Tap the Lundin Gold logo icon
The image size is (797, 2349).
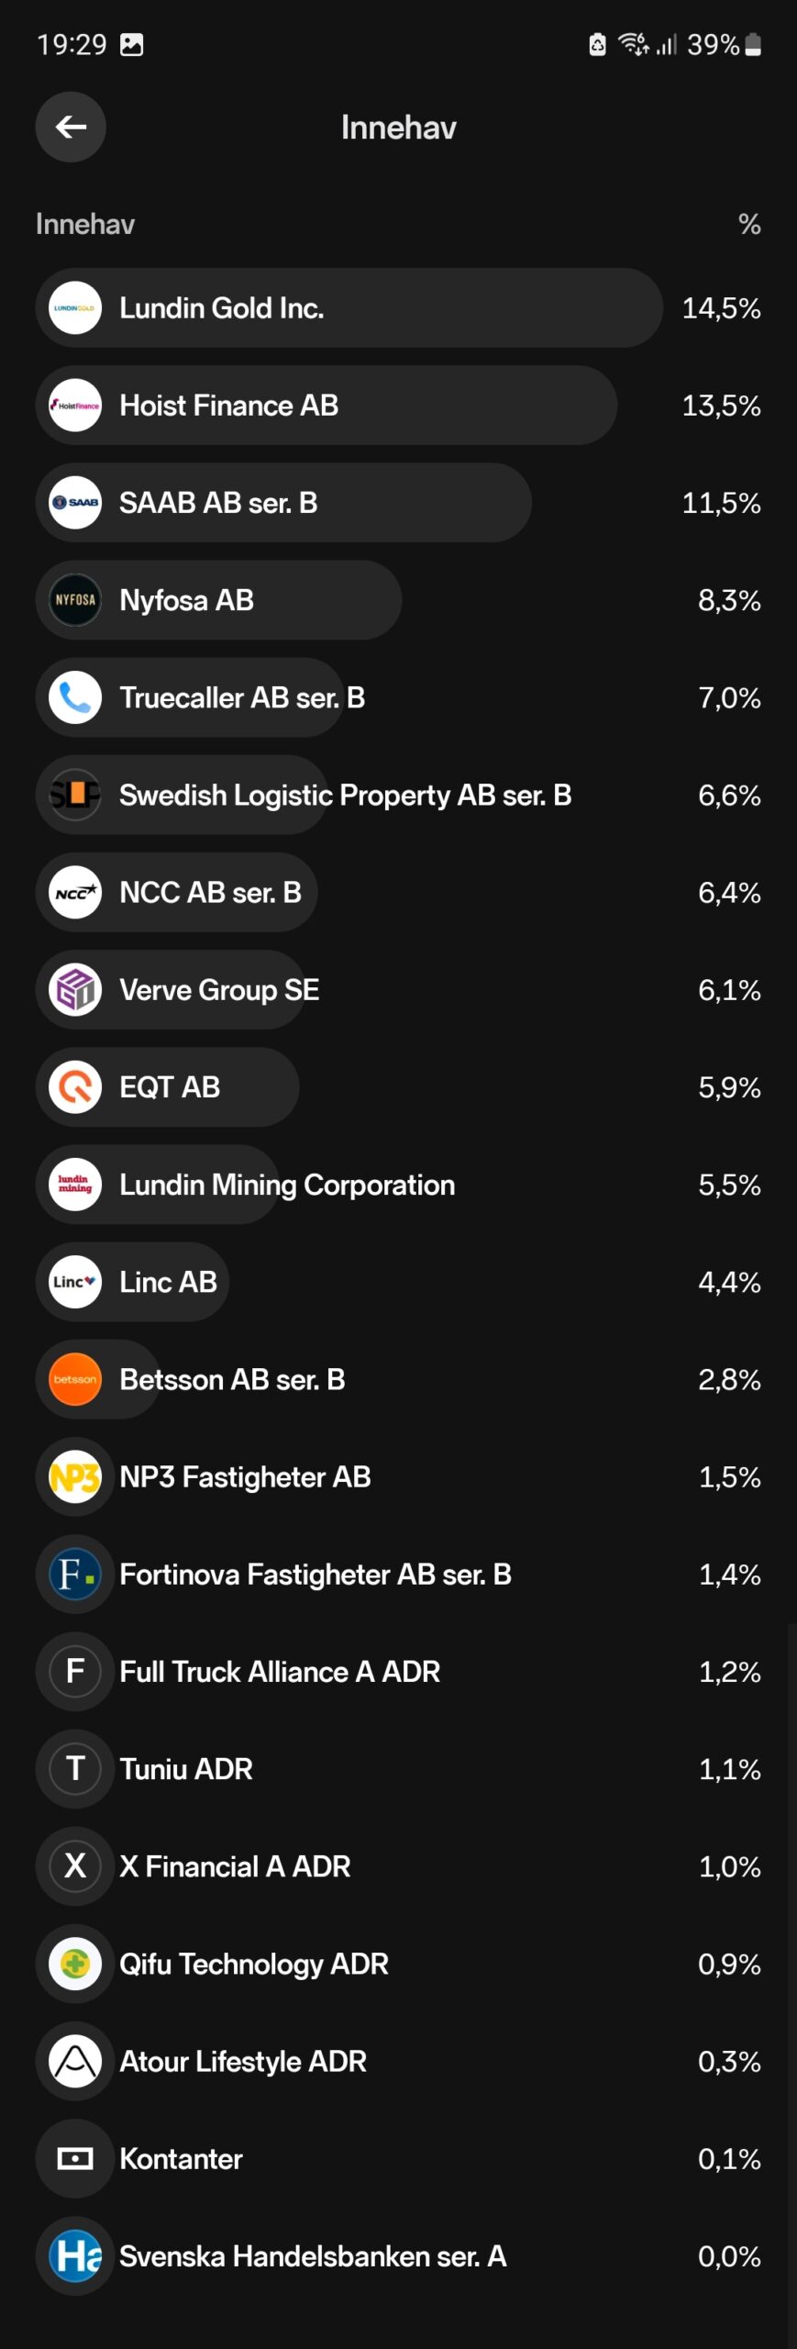click(75, 308)
